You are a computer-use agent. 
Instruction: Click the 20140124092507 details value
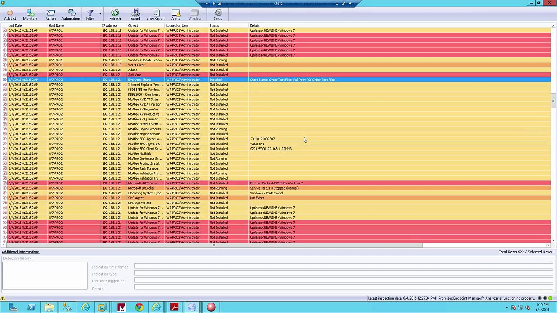(262, 139)
